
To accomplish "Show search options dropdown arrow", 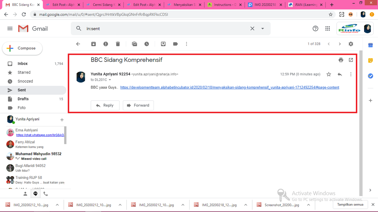I will pyautogui.click(x=263, y=29).
